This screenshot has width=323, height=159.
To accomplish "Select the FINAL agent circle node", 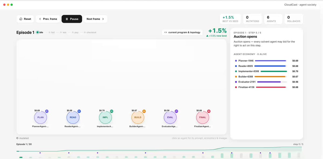I will 203,118.
